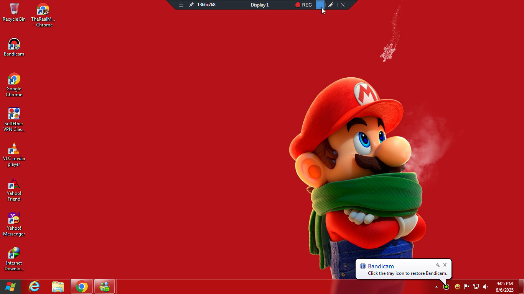Screen dimensions: 524x294
Task: Select the Recycle Bin desktop icon
Action: 14,12
